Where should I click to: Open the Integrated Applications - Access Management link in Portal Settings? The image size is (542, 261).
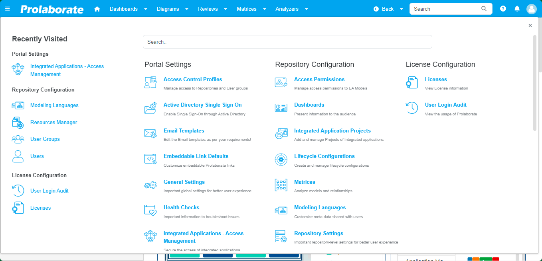point(204,237)
